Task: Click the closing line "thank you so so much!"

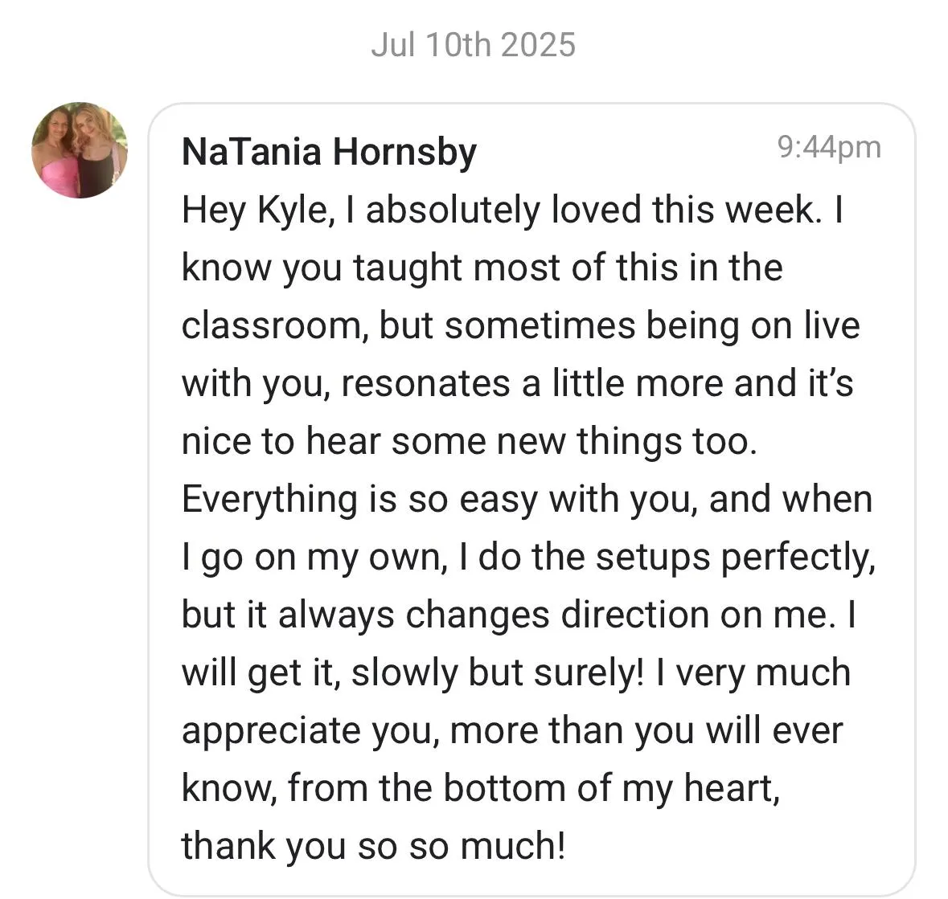Action: [x=374, y=846]
